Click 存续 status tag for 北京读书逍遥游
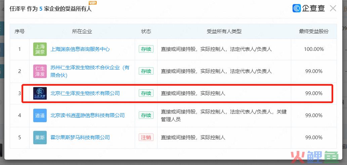This screenshot has height=165, width=347. coord(146,115)
